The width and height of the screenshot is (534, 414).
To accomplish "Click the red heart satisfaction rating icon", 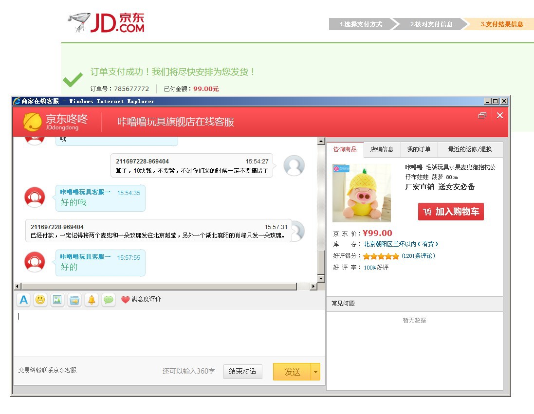I will click(x=125, y=300).
